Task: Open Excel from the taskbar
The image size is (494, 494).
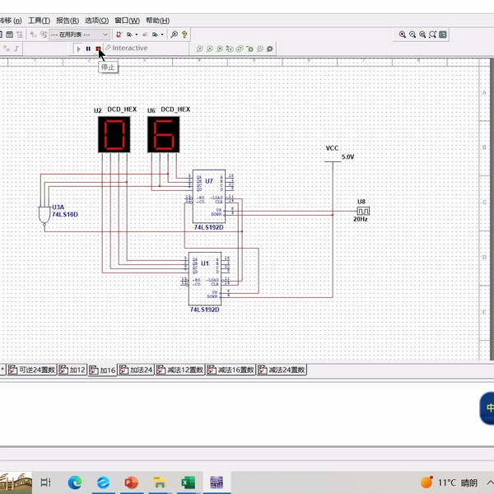Action: click(188, 482)
